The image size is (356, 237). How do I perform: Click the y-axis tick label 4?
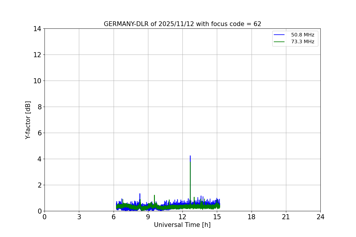39,159
